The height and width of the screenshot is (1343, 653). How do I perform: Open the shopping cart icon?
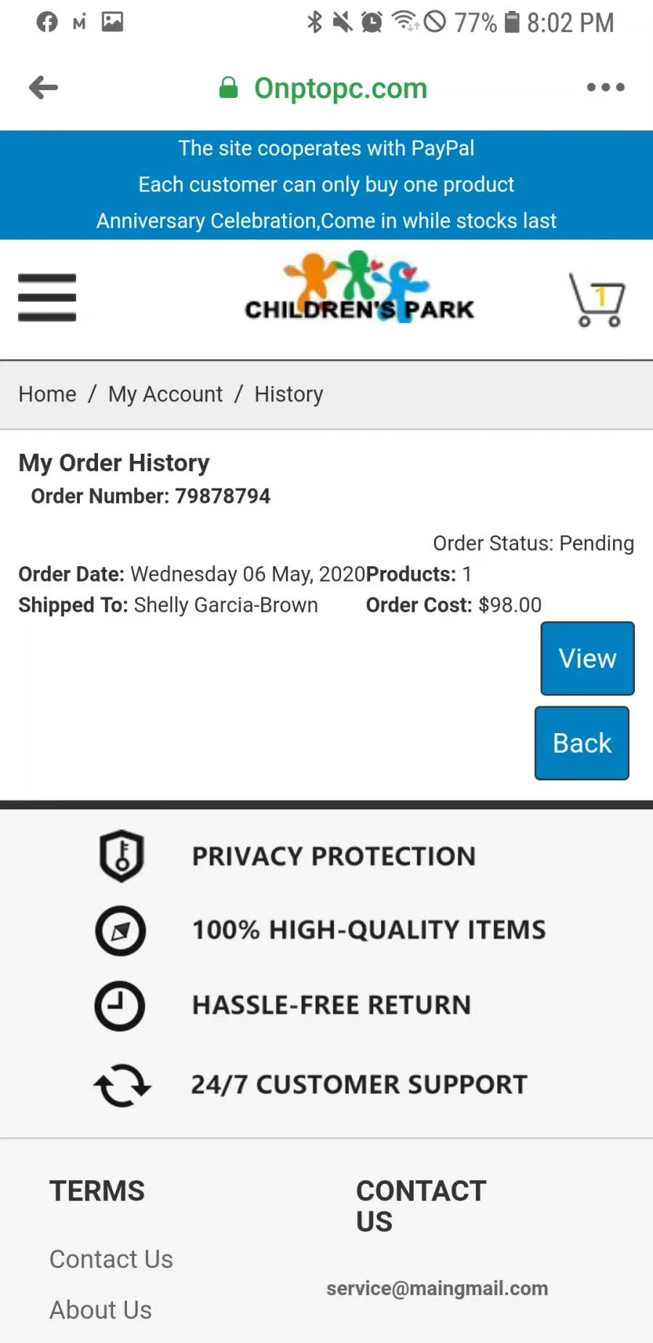click(597, 299)
